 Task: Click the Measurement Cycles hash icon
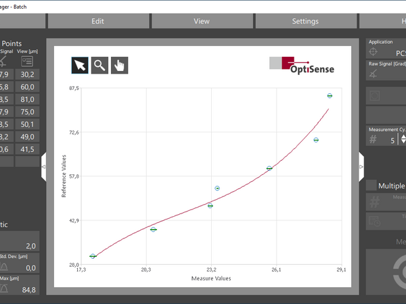pyautogui.click(x=373, y=140)
